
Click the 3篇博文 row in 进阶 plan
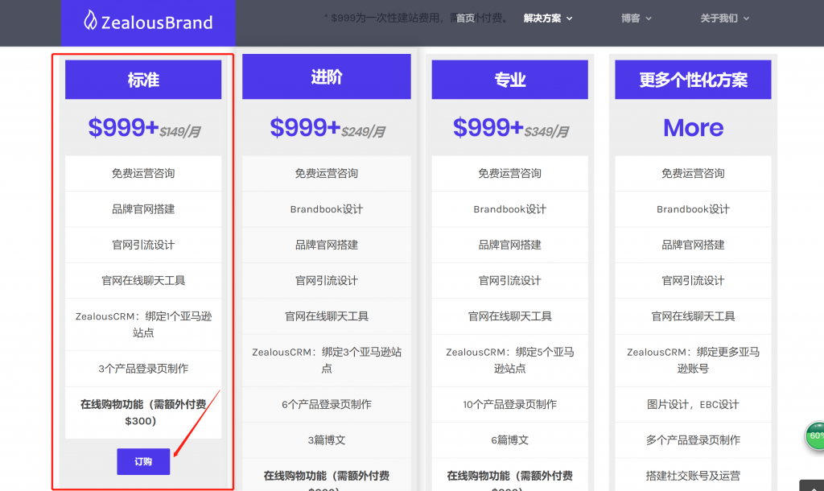coord(327,440)
